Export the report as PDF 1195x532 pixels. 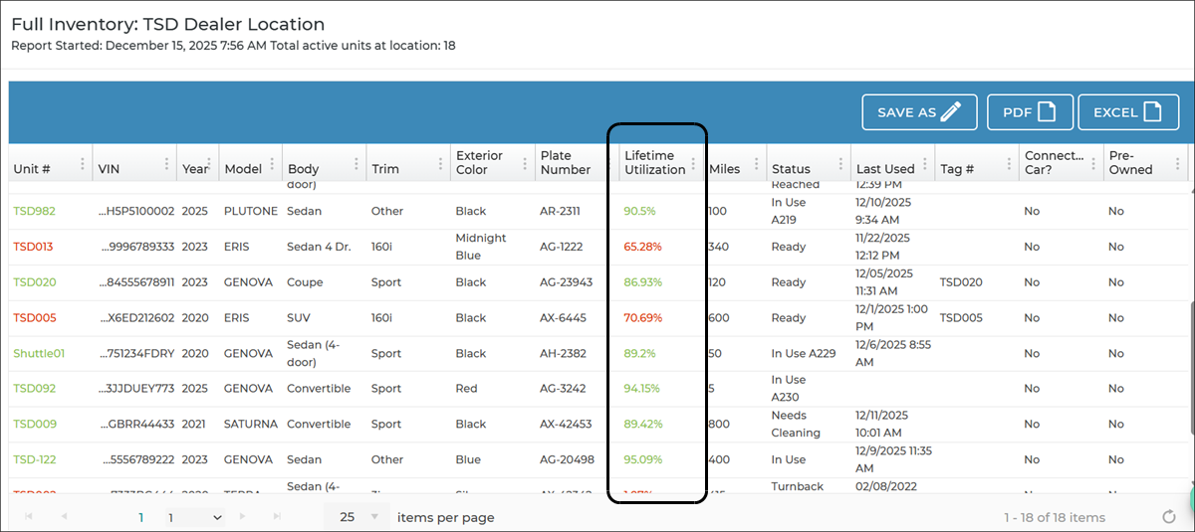[x=1030, y=112]
